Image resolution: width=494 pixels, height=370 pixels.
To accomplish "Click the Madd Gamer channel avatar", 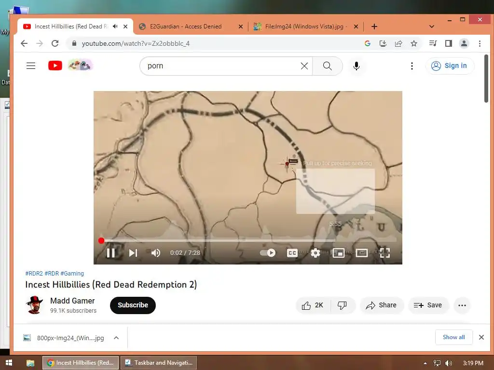I will (34, 305).
